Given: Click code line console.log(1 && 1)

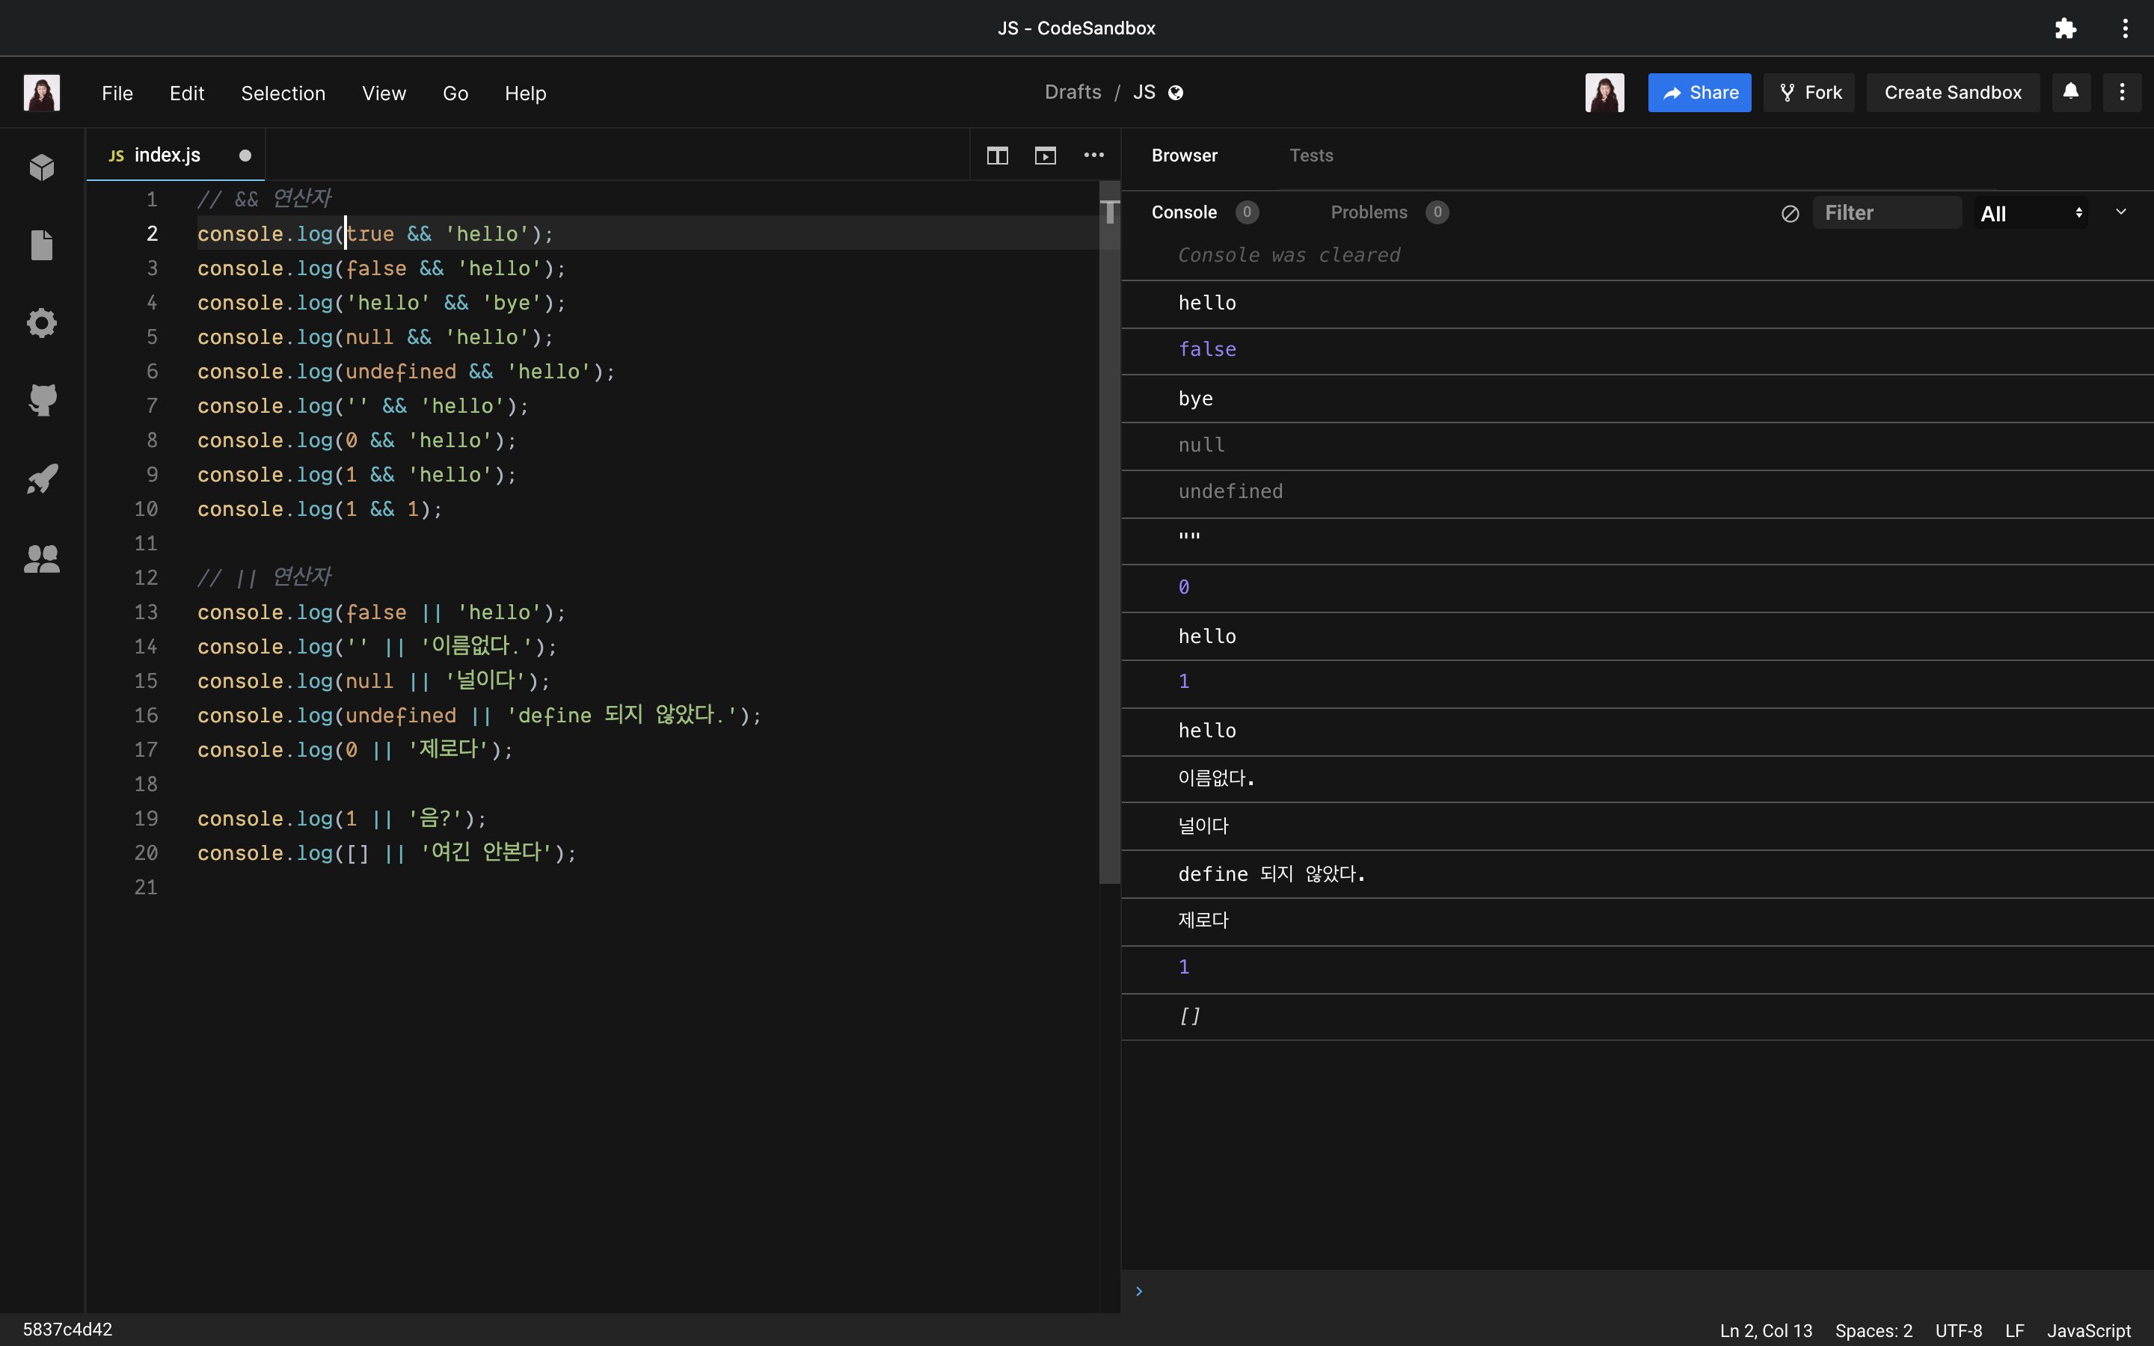Looking at the screenshot, I should click(x=319, y=509).
